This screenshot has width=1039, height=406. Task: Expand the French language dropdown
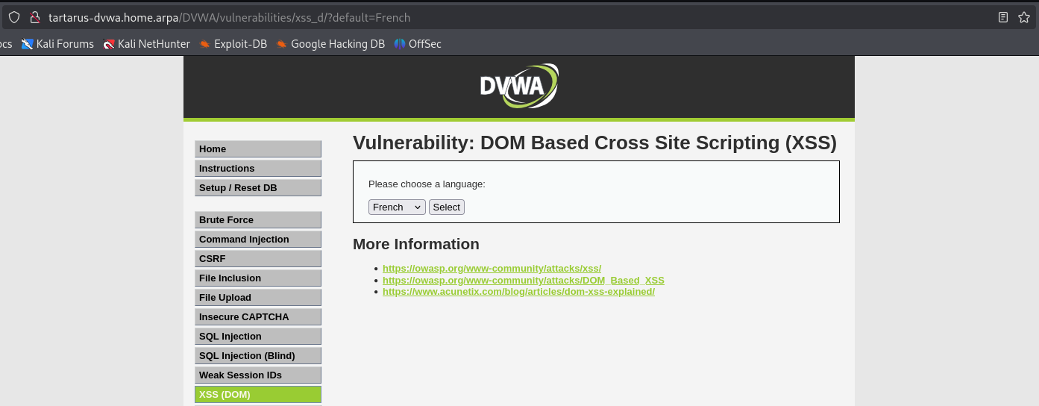(397, 207)
